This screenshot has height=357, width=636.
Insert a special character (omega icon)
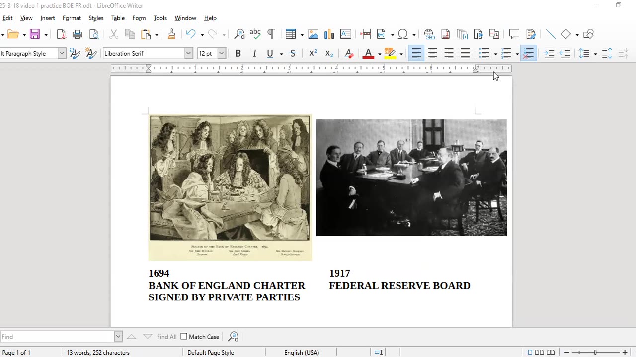coord(403,34)
